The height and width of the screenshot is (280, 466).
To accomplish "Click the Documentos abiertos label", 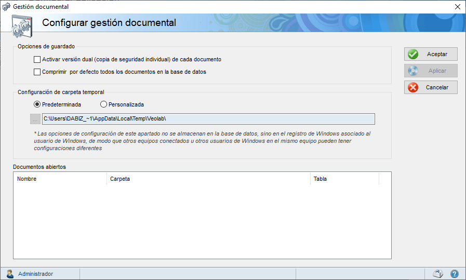I will [x=39, y=167].
